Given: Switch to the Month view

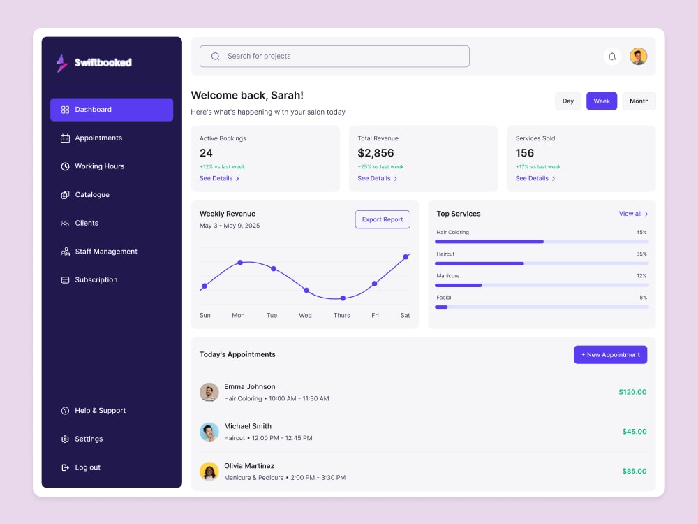Looking at the screenshot, I should 639,101.
